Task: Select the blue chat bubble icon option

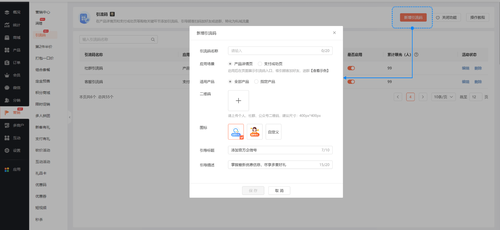Action: click(236, 132)
